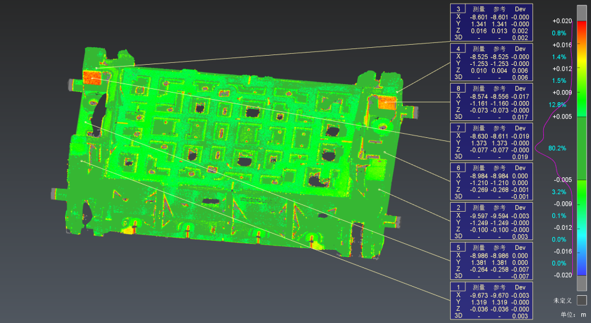Select annotation 8 header number

458,89
